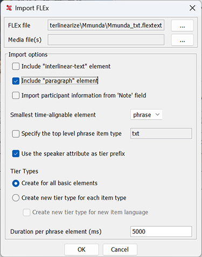Disable Use the speaker attribute as tier prefix

[16, 154]
